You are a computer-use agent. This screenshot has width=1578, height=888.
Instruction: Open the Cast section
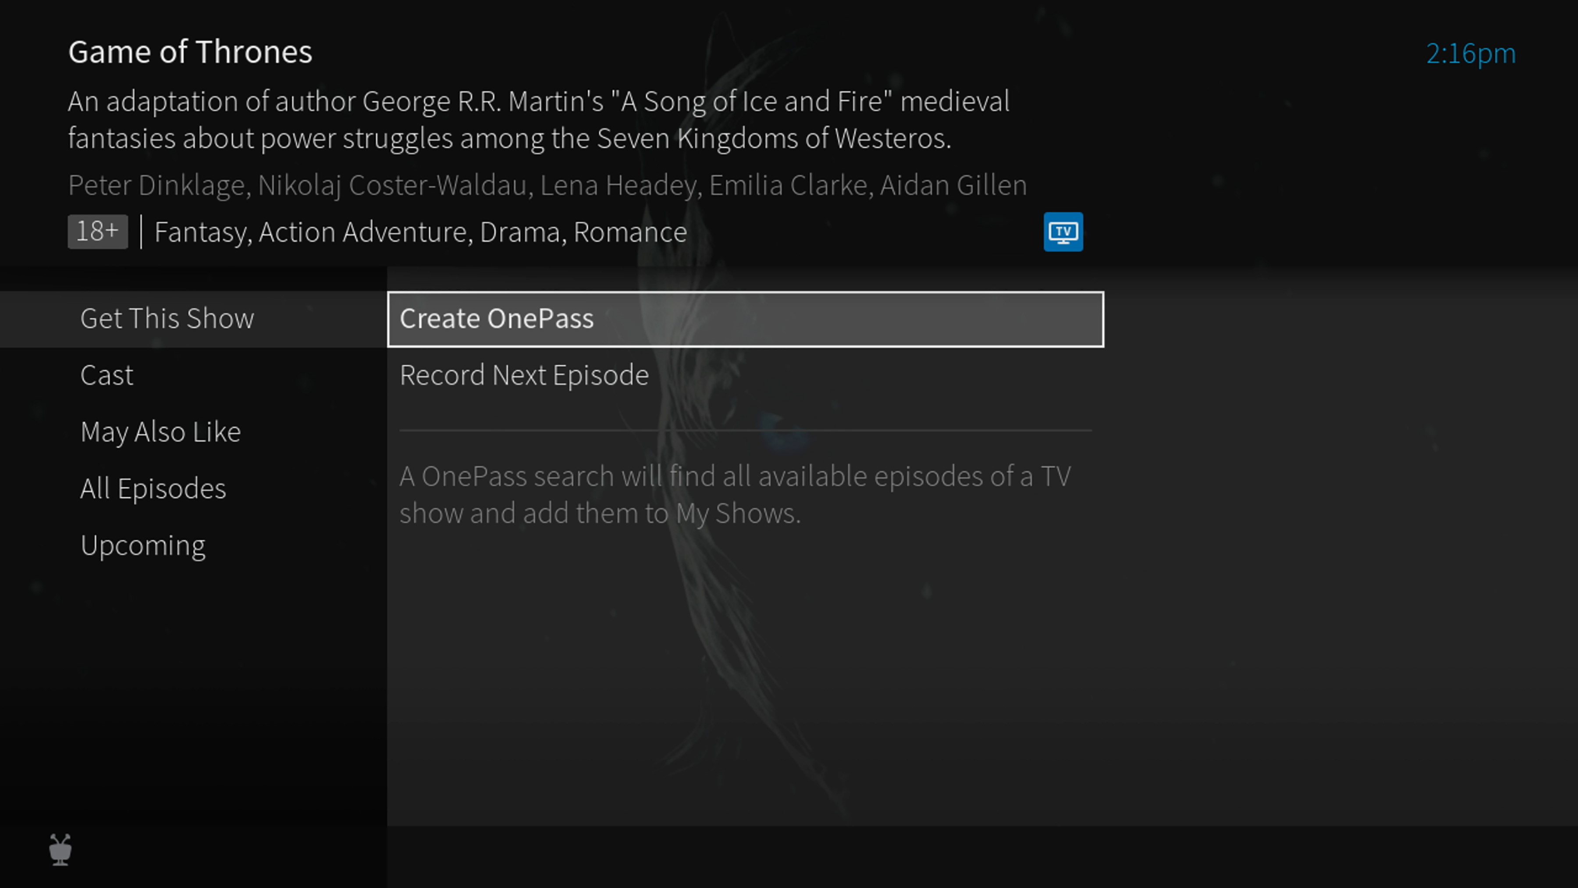click(106, 374)
